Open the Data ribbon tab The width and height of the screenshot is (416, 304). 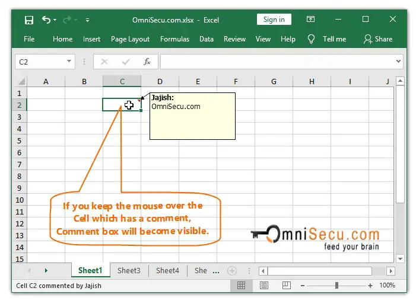[x=207, y=39]
